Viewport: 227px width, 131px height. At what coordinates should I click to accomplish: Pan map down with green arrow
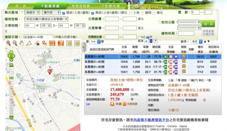(11, 60)
